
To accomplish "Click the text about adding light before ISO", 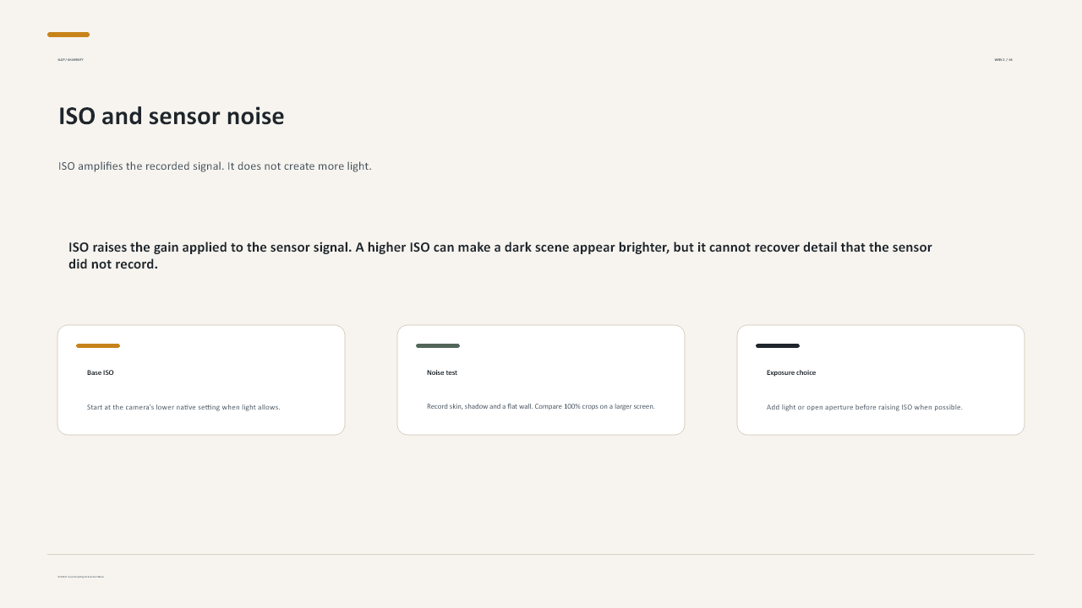I will 865,407.
